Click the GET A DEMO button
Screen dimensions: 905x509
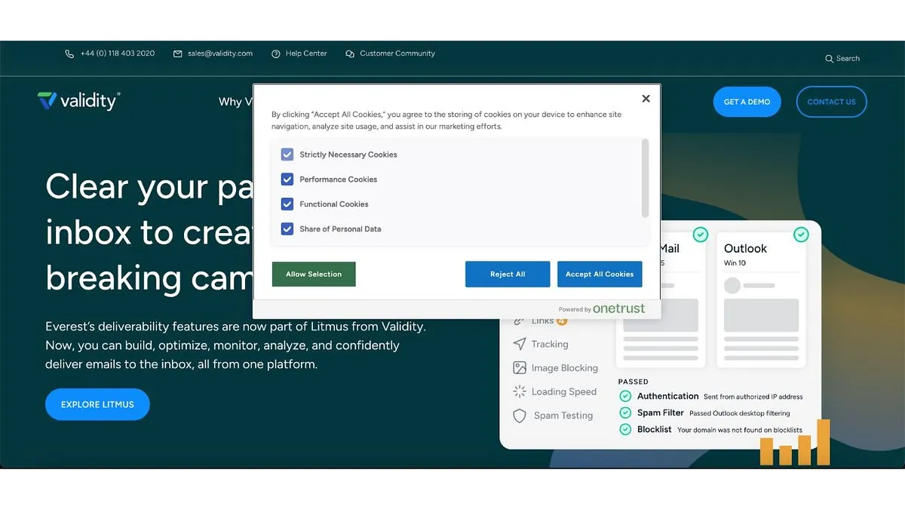point(747,102)
